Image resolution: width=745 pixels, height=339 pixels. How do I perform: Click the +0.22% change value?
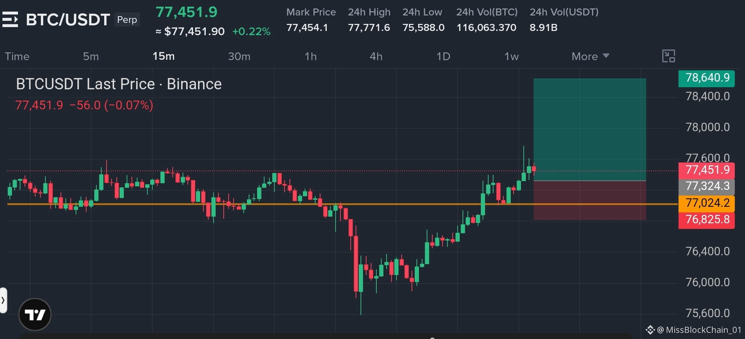(251, 32)
